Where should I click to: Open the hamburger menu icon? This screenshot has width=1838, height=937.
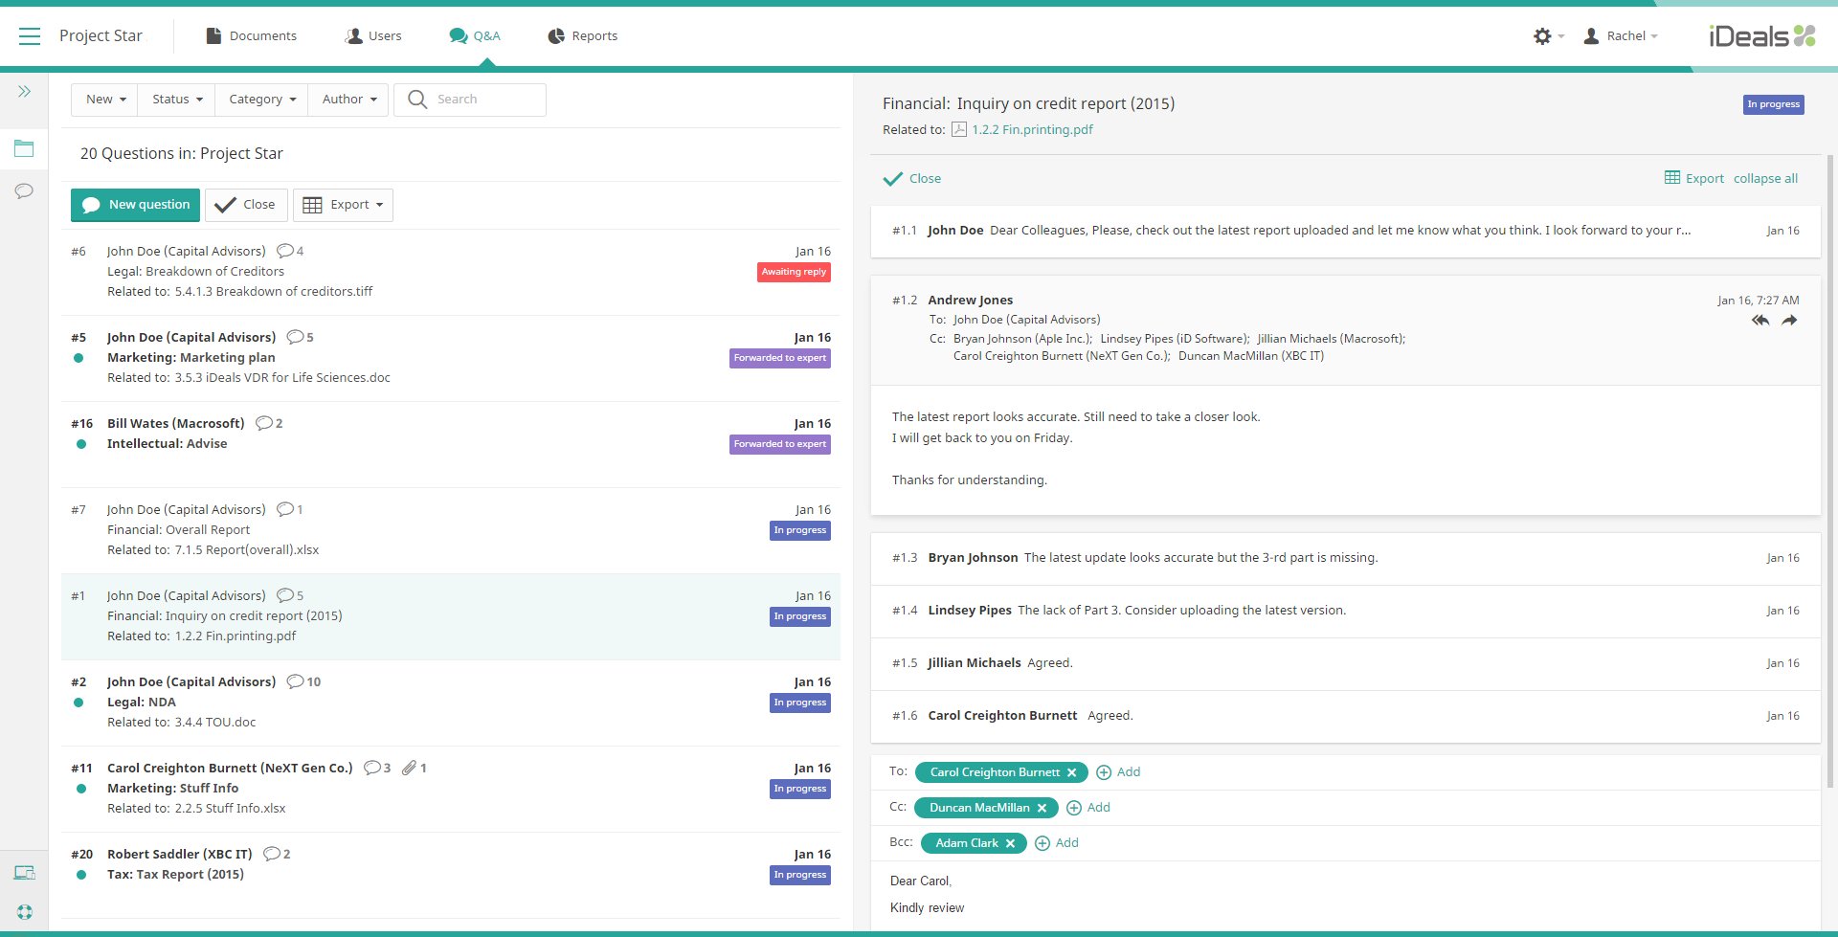click(x=30, y=36)
